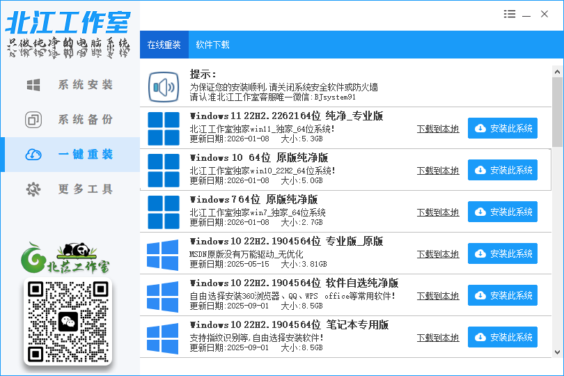
Task: Click the text '支持指纹识别等,自由选择安装软件!'
Action: 256,338
